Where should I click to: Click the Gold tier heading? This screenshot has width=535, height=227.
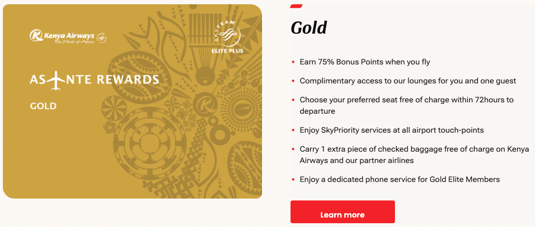(309, 28)
